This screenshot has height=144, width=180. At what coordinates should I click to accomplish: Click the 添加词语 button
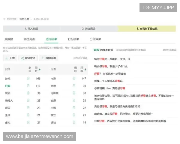(x=49, y=58)
